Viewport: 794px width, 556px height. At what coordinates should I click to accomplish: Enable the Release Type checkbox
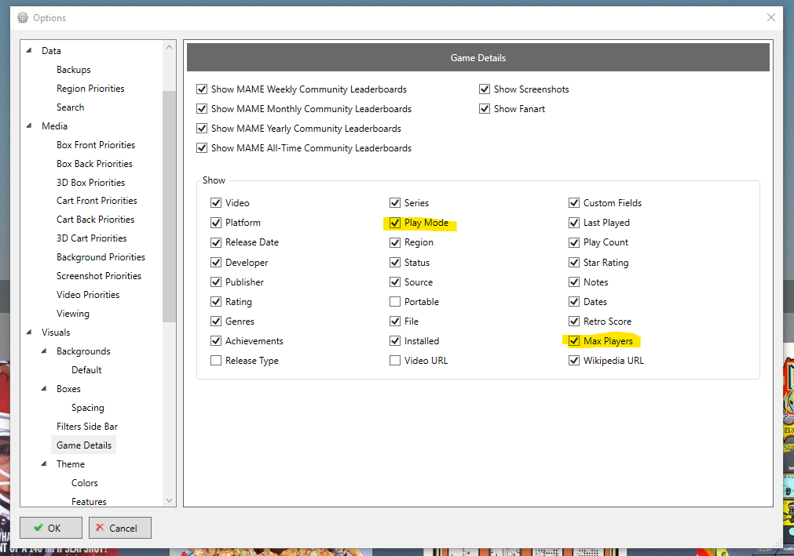216,361
